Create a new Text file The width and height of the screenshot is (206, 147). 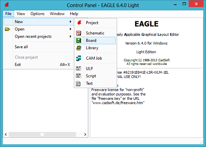[95, 83]
